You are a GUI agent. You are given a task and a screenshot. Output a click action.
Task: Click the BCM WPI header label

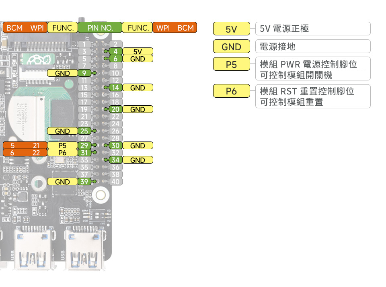coord(25,27)
